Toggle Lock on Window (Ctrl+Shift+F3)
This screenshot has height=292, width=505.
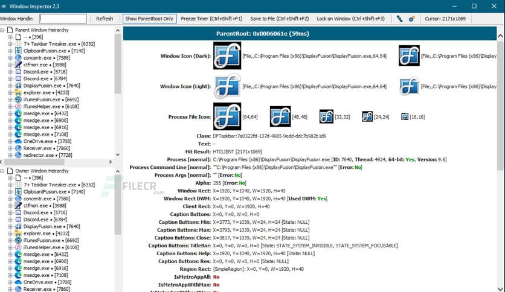coord(350,19)
